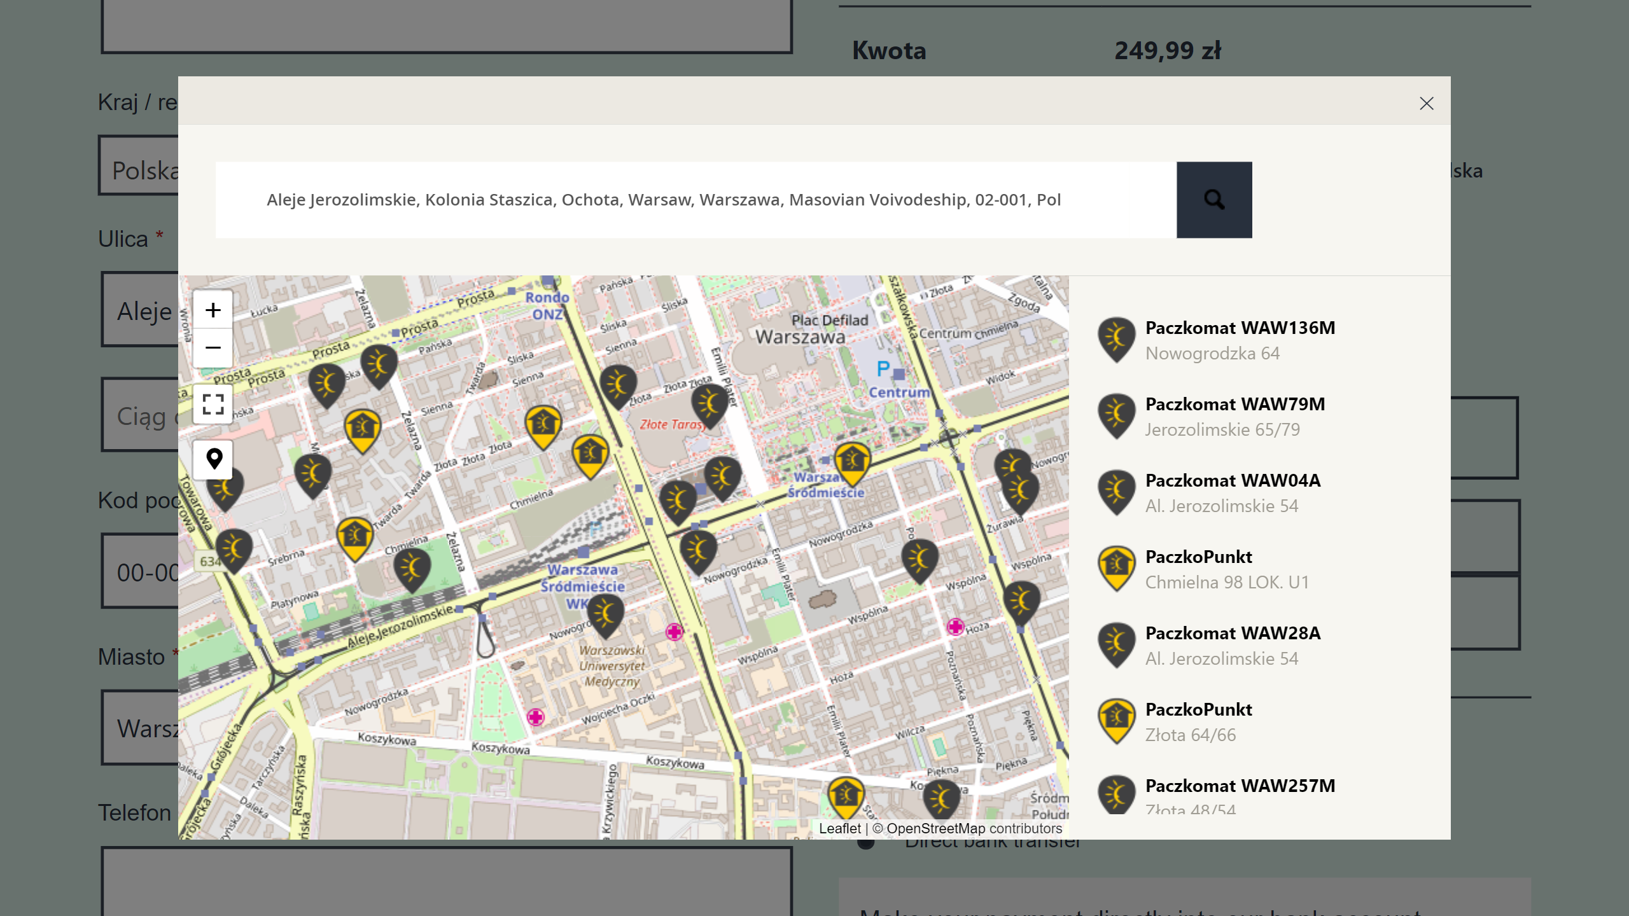Click the WAW79M list marker icon
Image resolution: width=1629 pixels, height=916 pixels.
pyautogui.click(x=1117, y=415)
